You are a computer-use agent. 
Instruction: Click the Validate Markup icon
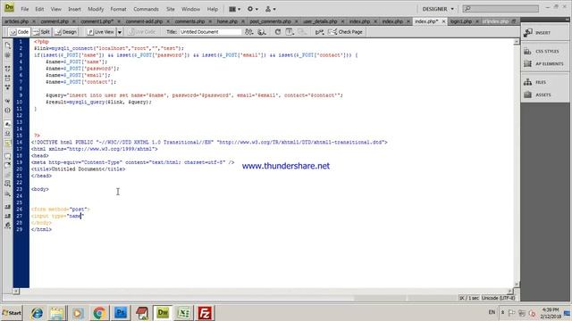(320, 32)
